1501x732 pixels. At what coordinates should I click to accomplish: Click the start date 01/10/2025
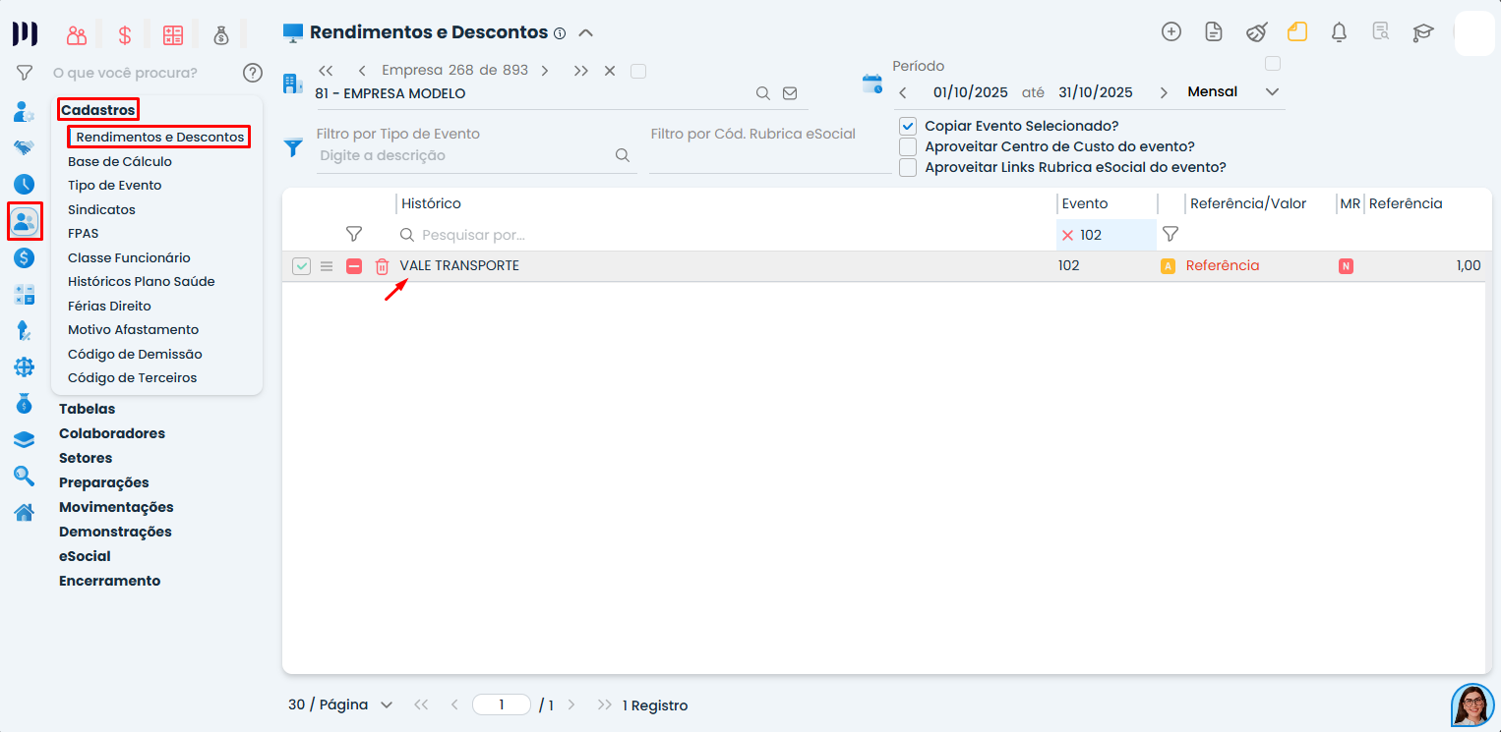(970, 92)
